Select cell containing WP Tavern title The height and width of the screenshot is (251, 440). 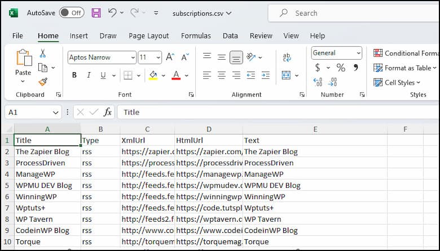point(47,219)
